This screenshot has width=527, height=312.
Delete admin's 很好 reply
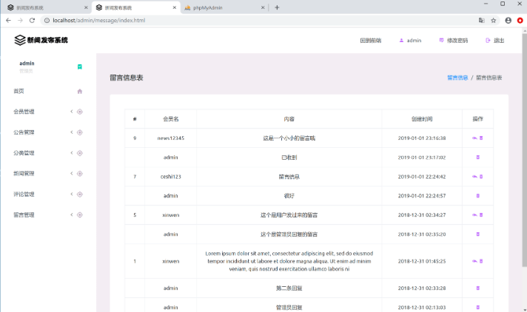[x=477, y=196]
